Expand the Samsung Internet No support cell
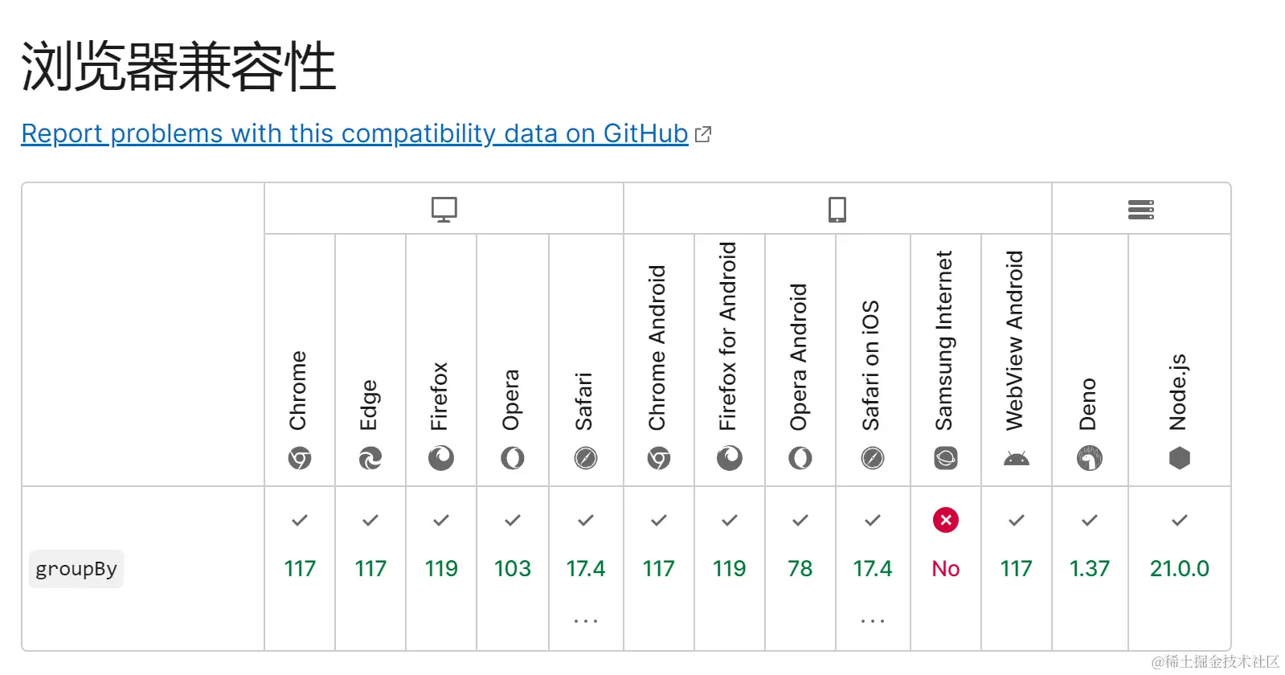This screenshot has height=675, width=1285. coord(945,568)
